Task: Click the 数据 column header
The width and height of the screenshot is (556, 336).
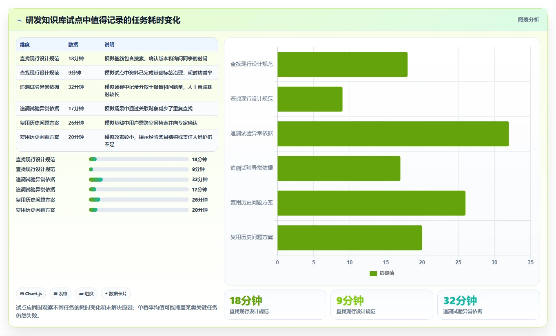Action: pos(73,45)
